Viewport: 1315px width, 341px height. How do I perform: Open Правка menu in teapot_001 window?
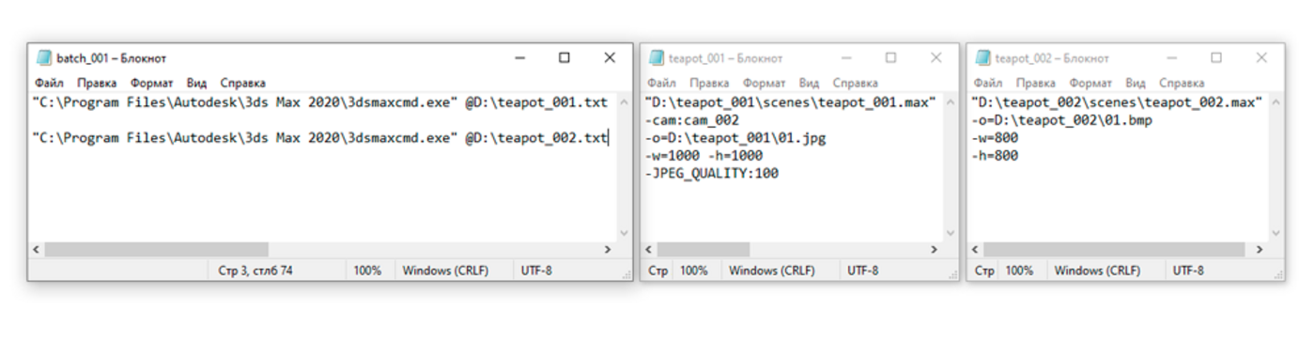pos(709,83)
